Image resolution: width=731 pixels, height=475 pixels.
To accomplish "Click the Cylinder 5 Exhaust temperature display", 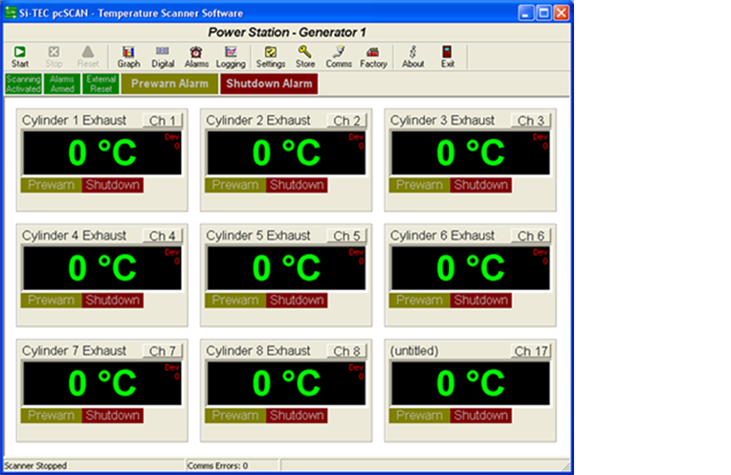I will pyautogui.click(x=286, y=268).
